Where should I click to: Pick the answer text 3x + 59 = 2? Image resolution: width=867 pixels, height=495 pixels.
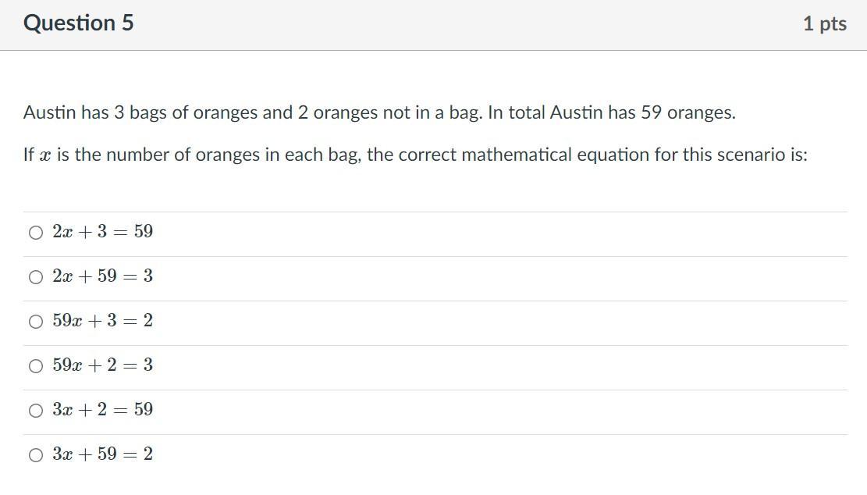102,454
